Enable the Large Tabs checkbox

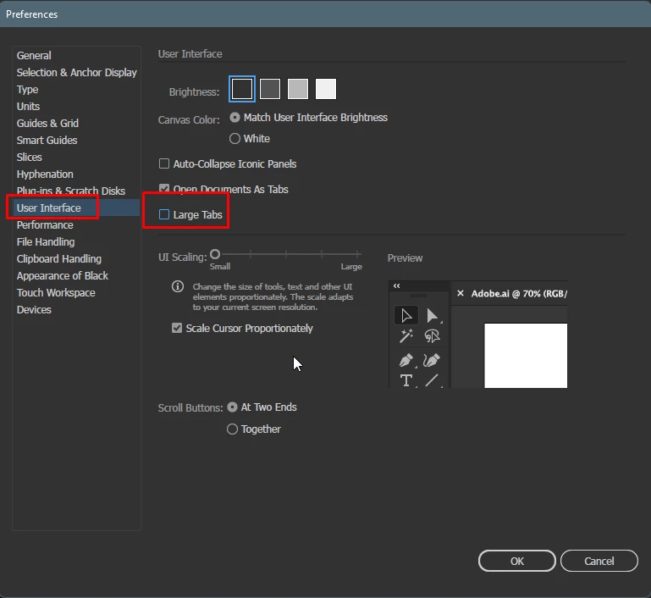[x=164, y=214]
